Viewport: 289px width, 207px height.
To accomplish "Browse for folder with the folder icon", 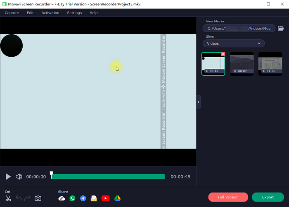I will [x=281, y=28].
